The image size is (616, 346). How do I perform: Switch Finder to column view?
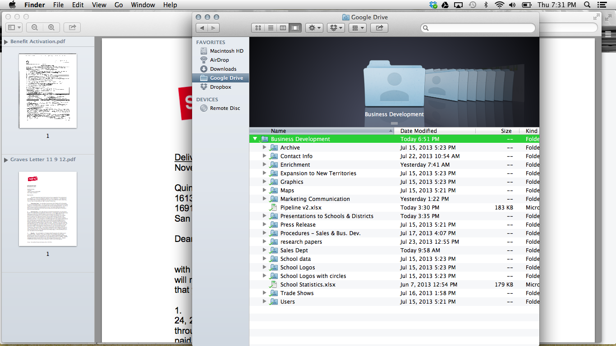pos(283,28)
